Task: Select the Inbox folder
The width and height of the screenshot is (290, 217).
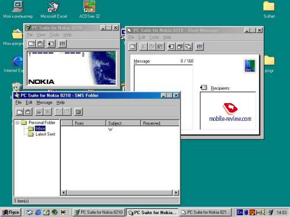Action: click(x=40, y=128)
